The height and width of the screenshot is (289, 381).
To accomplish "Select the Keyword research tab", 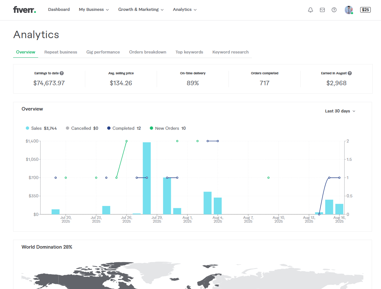I will click(230, 52).
